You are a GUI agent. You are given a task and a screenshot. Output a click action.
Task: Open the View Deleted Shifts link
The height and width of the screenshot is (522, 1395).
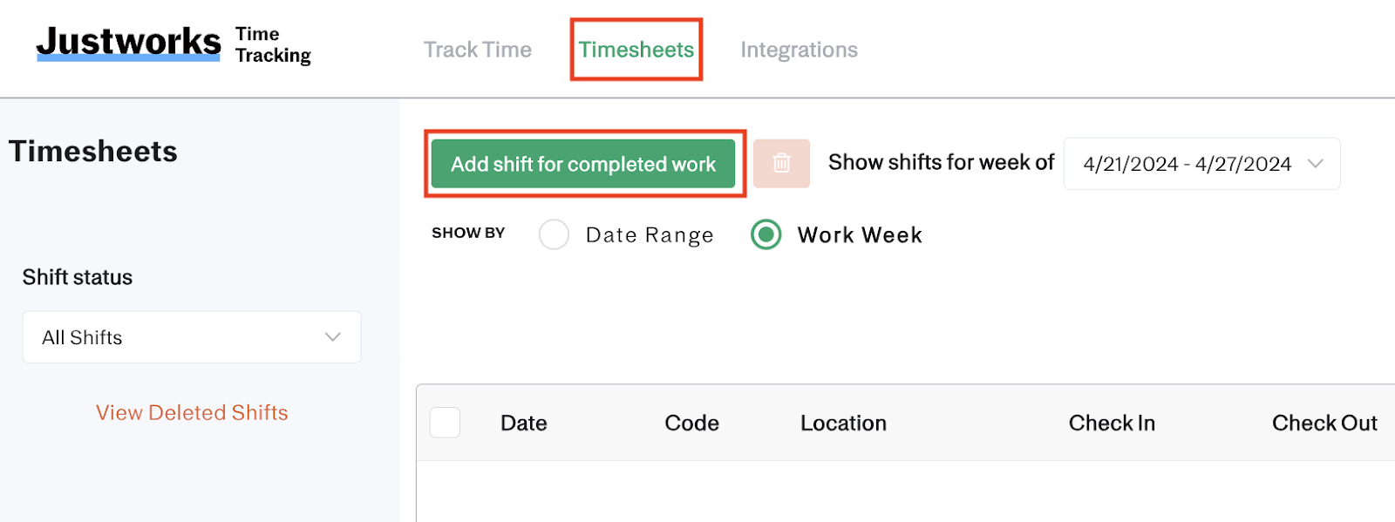[192, 412]
